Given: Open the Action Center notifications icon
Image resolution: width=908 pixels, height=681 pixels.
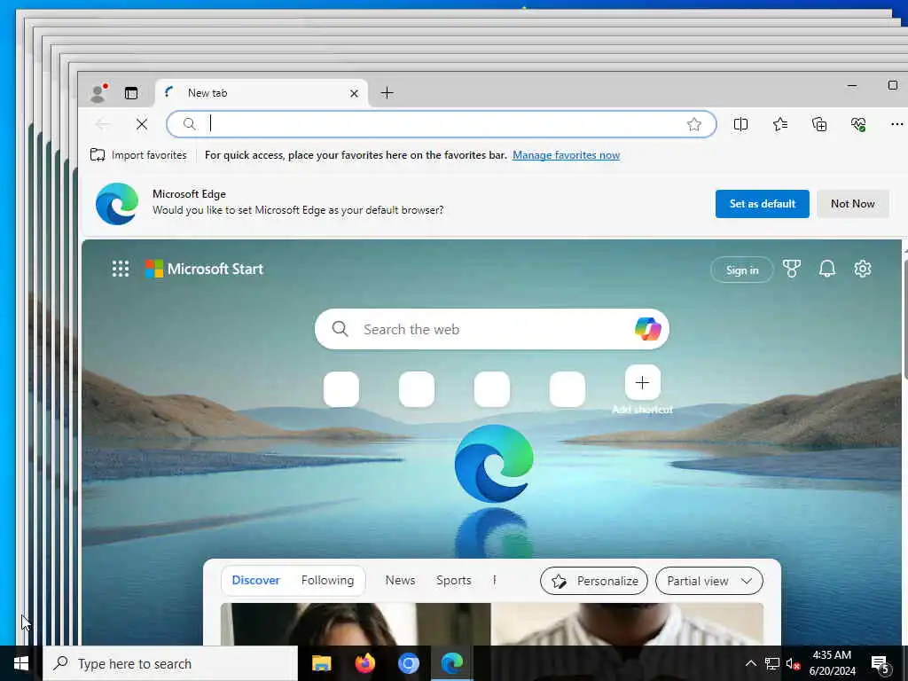Looking at the screenshot, I should point(880,663).
